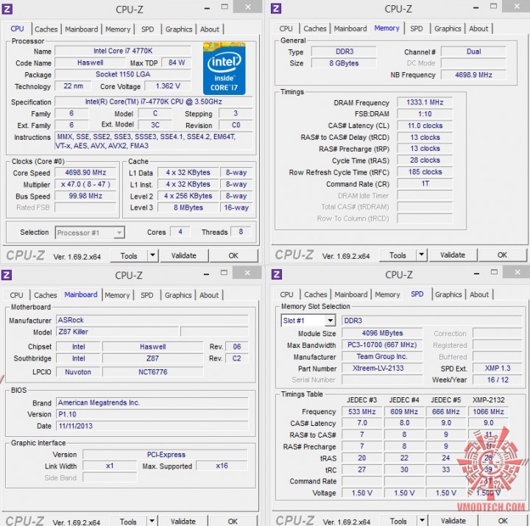Select Caches tab in Mainboard window
Viewport: 530px width, 526px height.
pyautogui.click(x=46, y=295)
